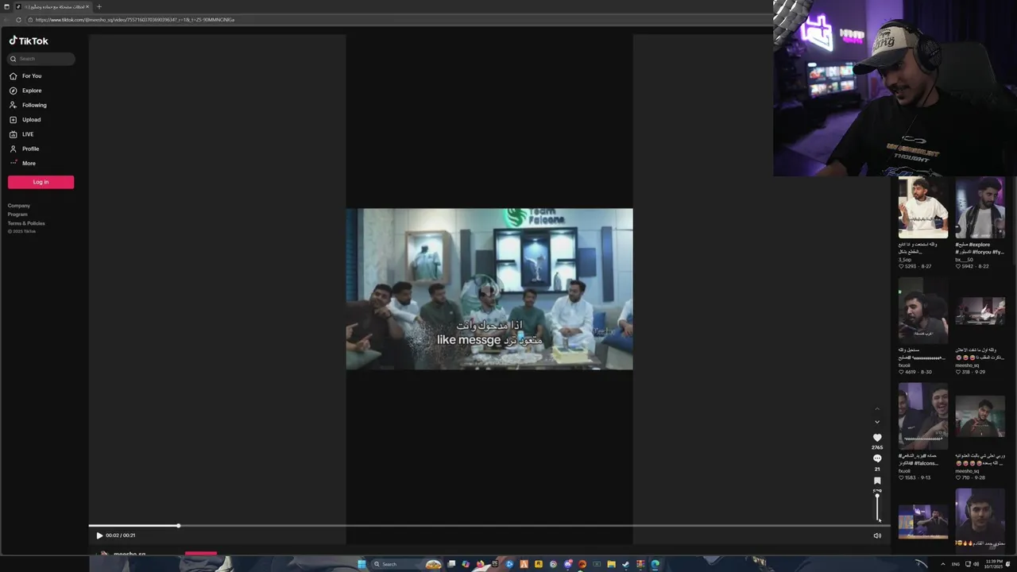Click the Log in button
Viewport: 1017px width, 572px height.
coord(41,182)
